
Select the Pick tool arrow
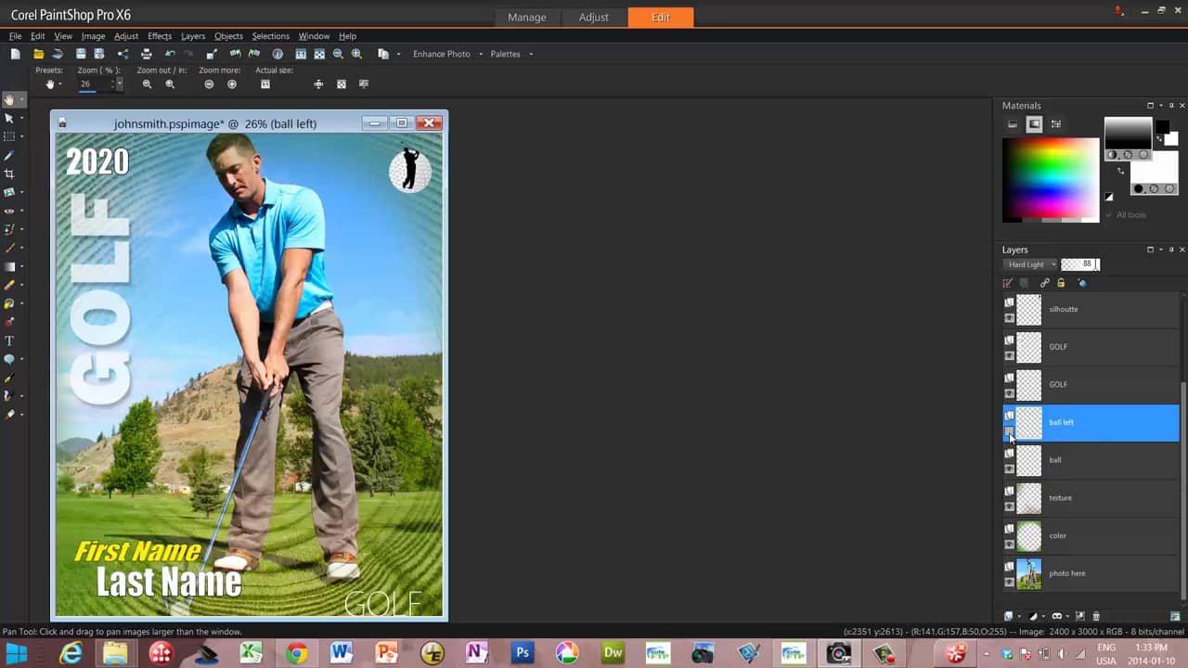(9, 118)
